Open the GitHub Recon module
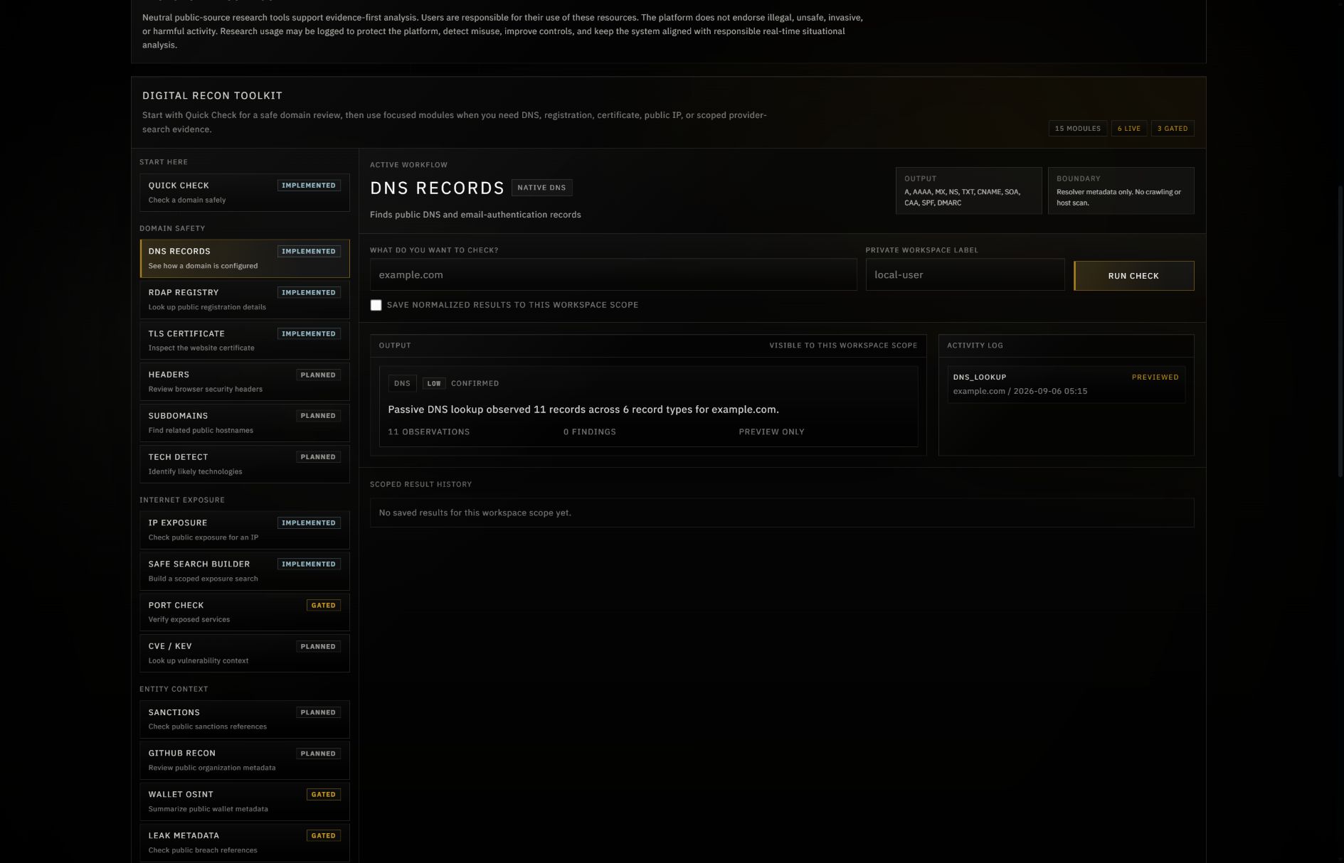 pos(244,760)
